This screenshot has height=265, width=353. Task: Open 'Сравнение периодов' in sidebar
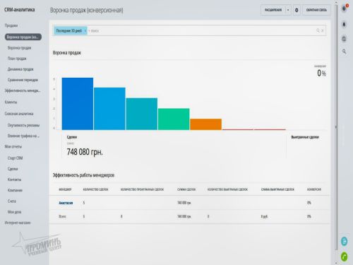(23, 80)
